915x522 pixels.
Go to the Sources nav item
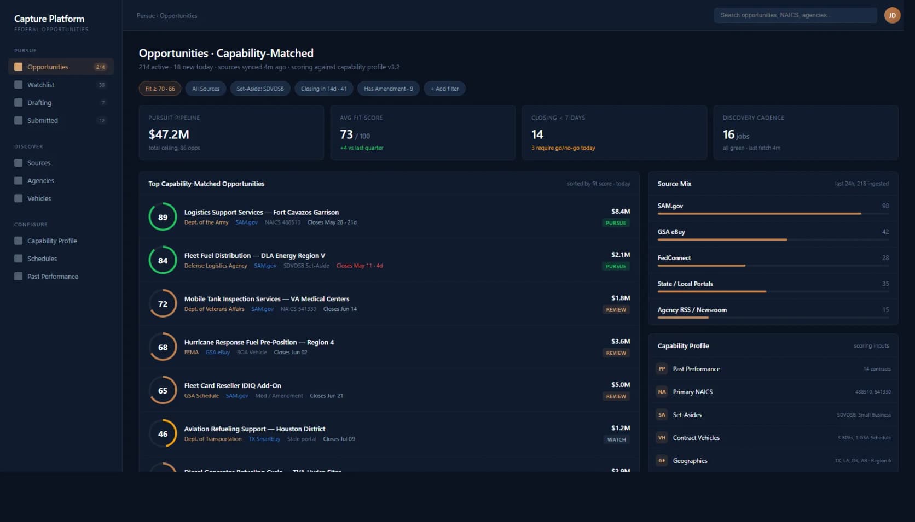click(61, 163)
